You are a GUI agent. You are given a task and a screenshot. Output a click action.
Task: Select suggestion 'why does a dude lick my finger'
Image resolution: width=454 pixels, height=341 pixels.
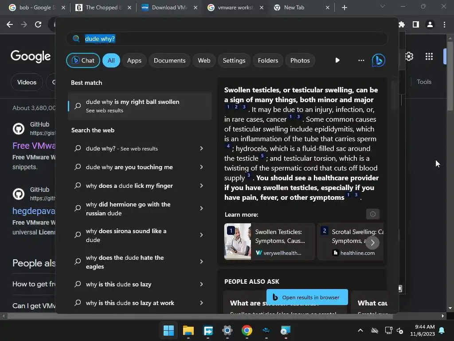[x=129, y=186]
